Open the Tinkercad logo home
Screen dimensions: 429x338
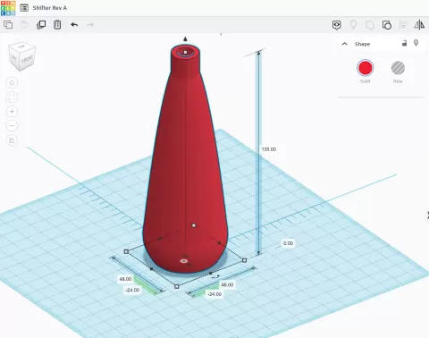[x=8, y=8]
